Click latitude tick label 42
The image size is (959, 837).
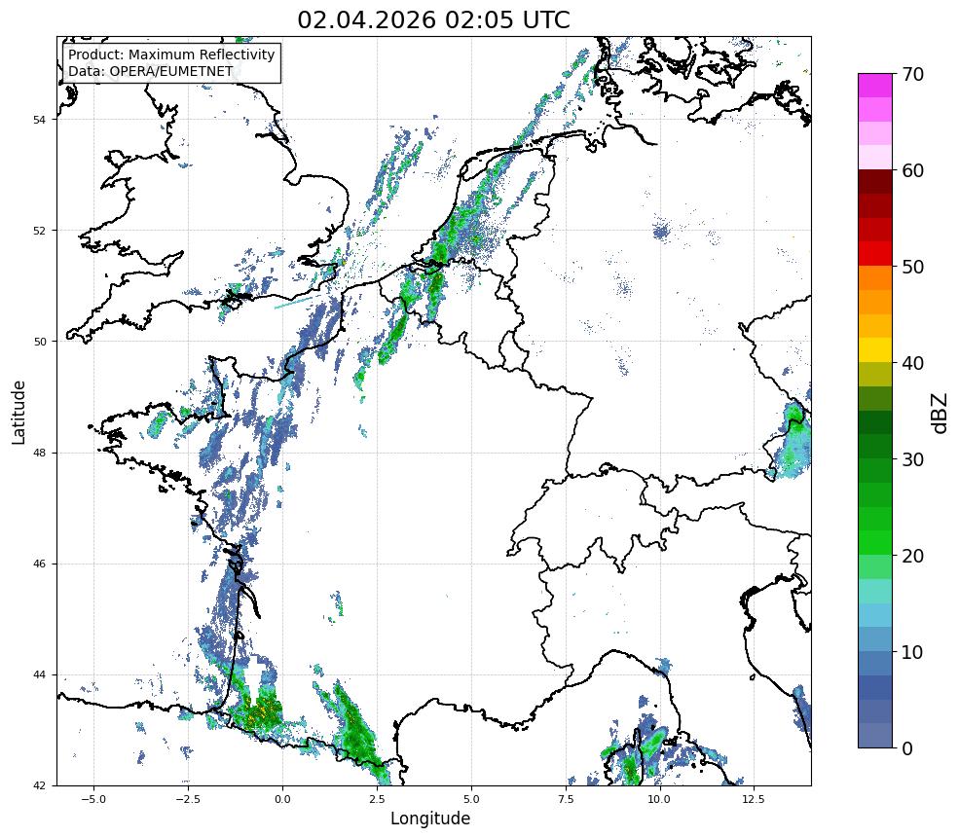39,785
